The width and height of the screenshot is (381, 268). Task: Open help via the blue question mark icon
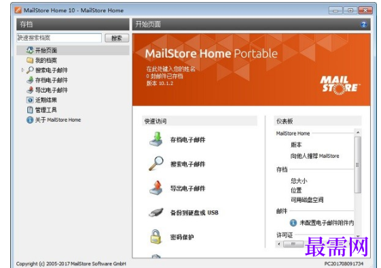coord(364,24)
